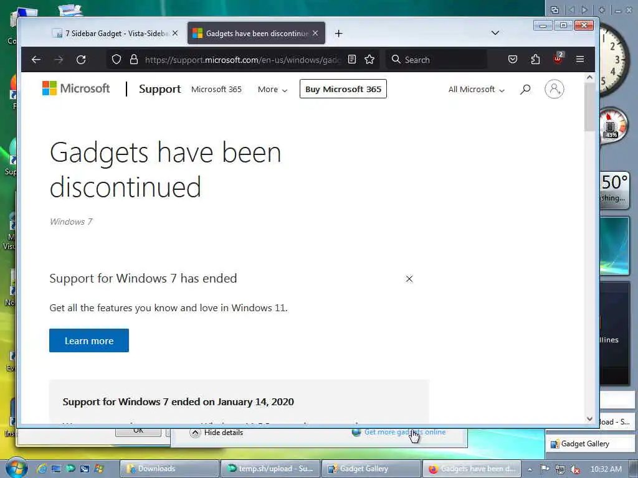Switch to temp.sh/upload taskbar window
638x478 pixels.
click(270, 469)
